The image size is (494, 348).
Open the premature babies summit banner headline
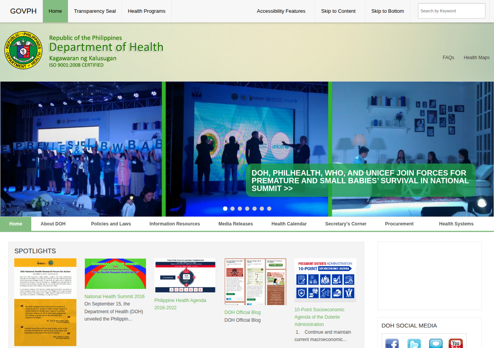[x=360, y=181]
